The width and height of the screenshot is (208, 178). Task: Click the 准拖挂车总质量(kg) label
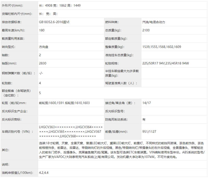click(x=119, y=55)
